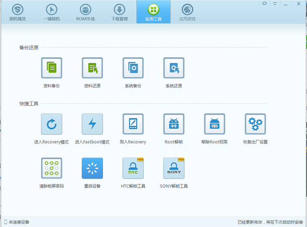The image size is (307, 227).
Task: Open the 下载管理 download tab
Action: [x=119, y=12]
